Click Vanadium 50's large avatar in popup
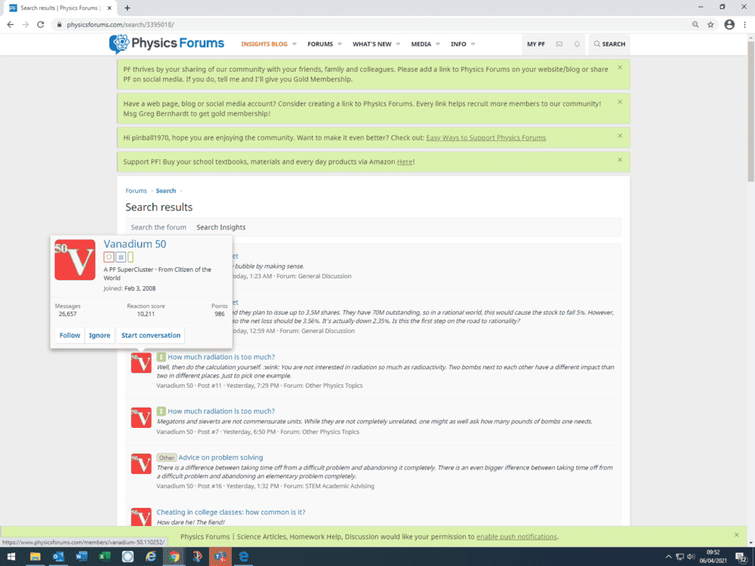The image size is (755, 566). (75, 260)
